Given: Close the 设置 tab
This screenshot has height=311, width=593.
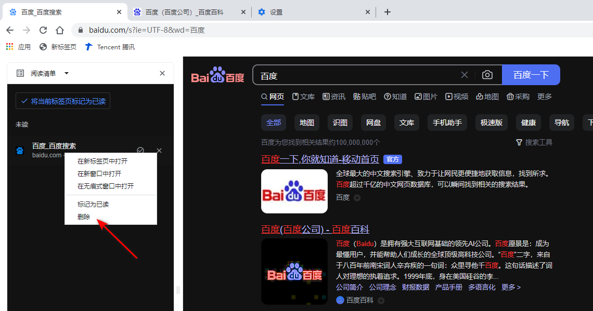Looking at the screenshot, I should (367, 12).
